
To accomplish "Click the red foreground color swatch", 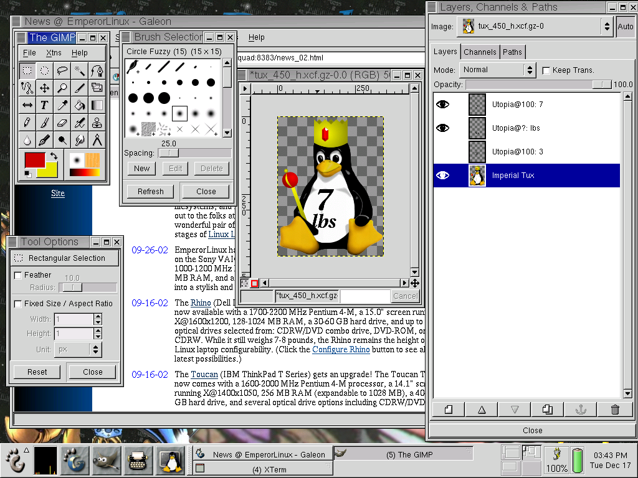I will click(35, 159).
